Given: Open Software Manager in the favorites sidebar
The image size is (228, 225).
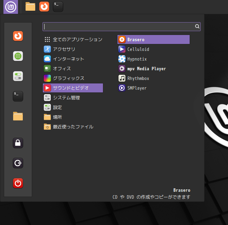Looking at the screenshot, I should point(18,56).
